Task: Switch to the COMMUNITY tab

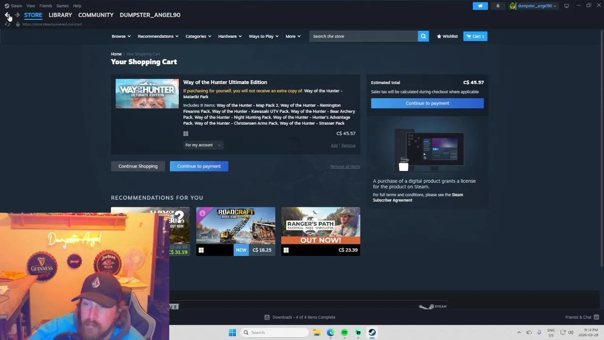Action: coord(96,15)
